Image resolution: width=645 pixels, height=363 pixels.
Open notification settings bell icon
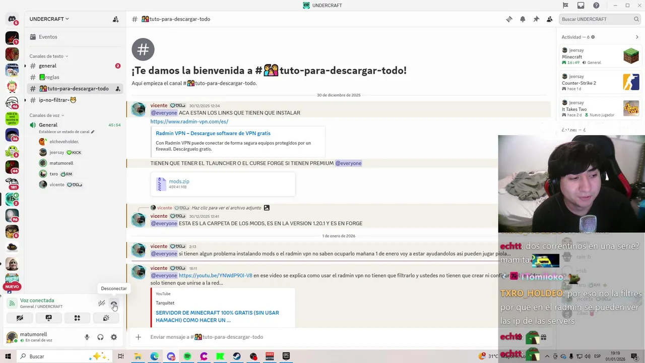(x=523, y=19)
